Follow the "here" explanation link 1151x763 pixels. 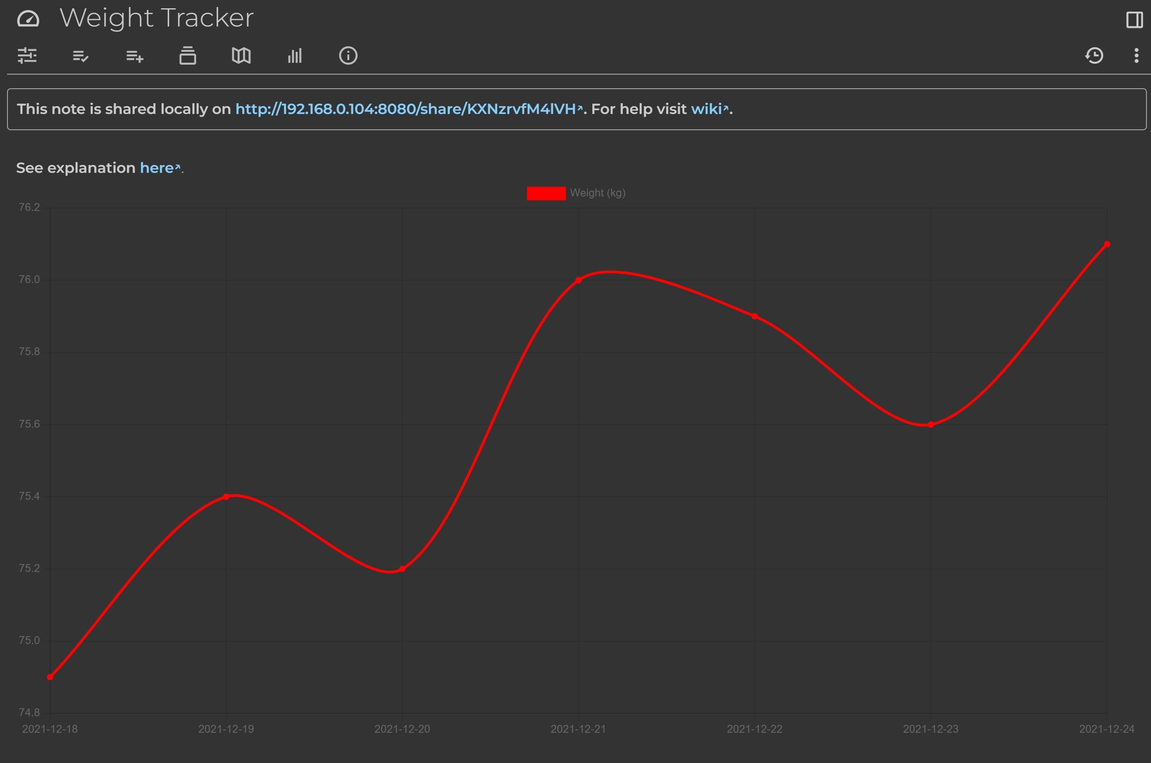[x=157, y=168]
